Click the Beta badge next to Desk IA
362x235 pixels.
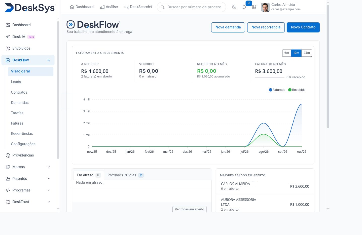coord(31,37)
